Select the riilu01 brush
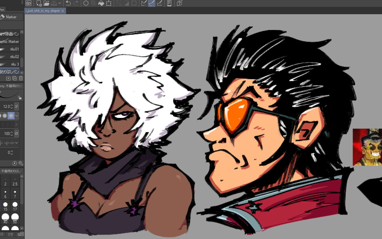Screen dimensions: 382x239 (11, 49)
